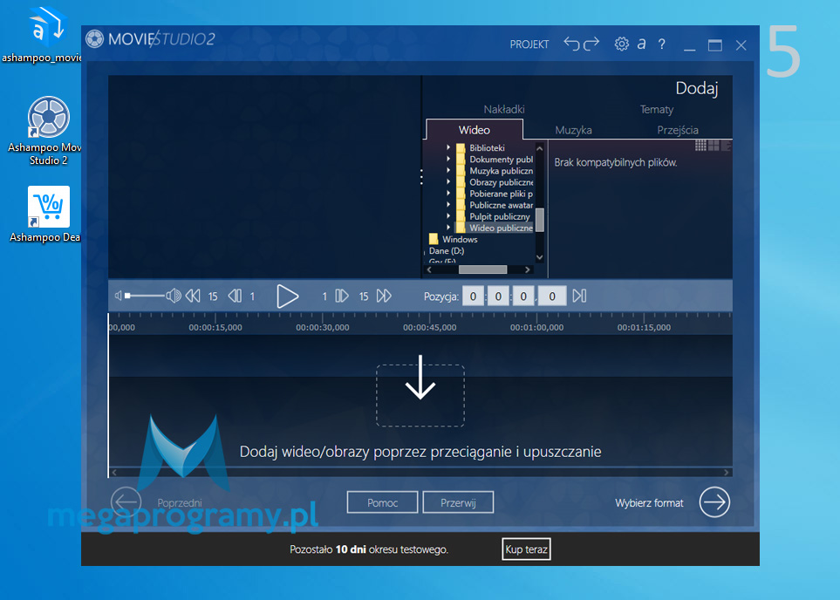The height and width of the screenshot is (600, 840).
Task: Select the ashampoo_movie installer desktop icon
Action: tap(43, 35)
